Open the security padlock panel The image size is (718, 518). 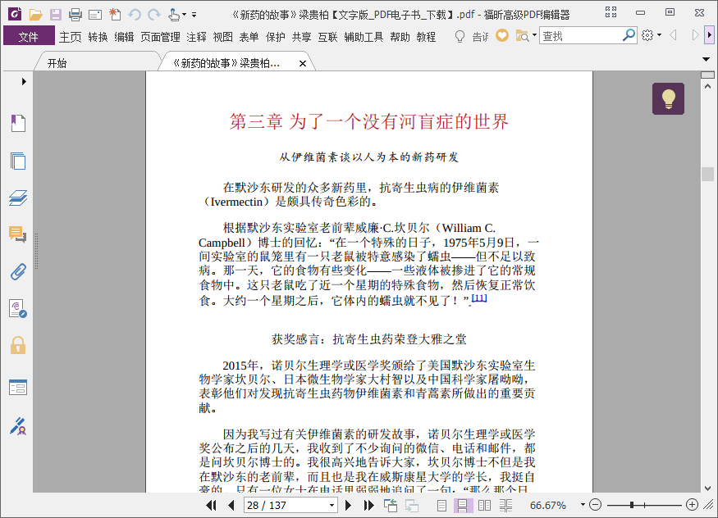pyautogui.click(x=18, y=346)
